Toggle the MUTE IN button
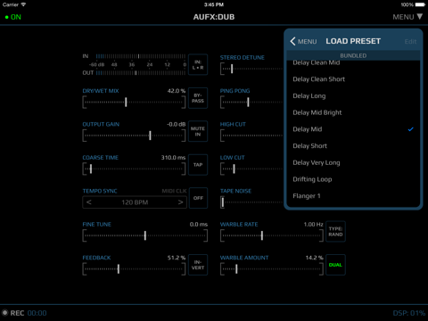 pos(198,131)
